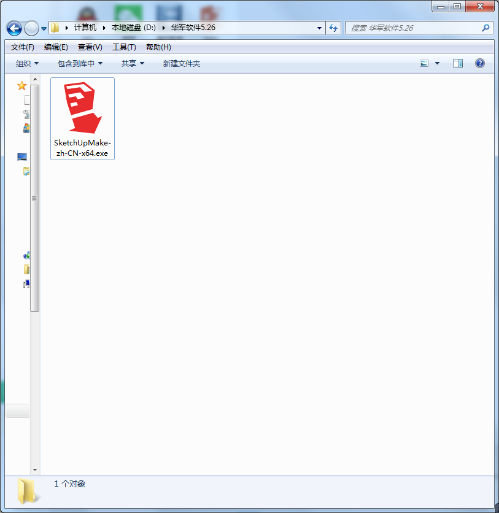Open the 工具(T) menu
The width and height of the screenshot is (499, 513).
(x=123, y=47)
